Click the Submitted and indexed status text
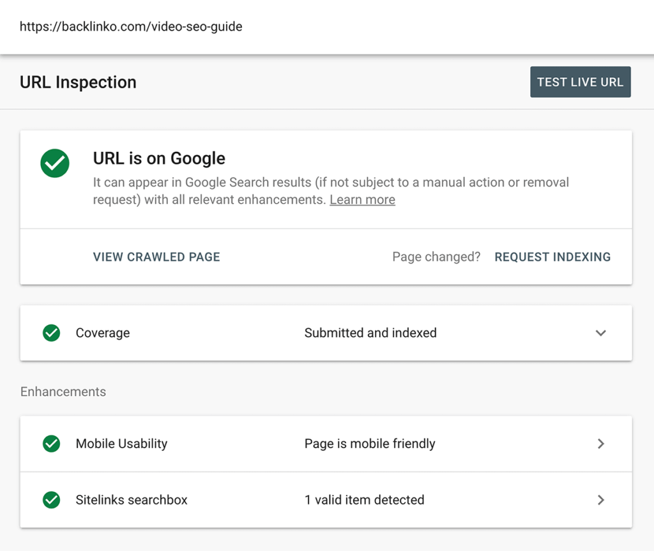This screenshot has width=654, height=551. [370, 333]
